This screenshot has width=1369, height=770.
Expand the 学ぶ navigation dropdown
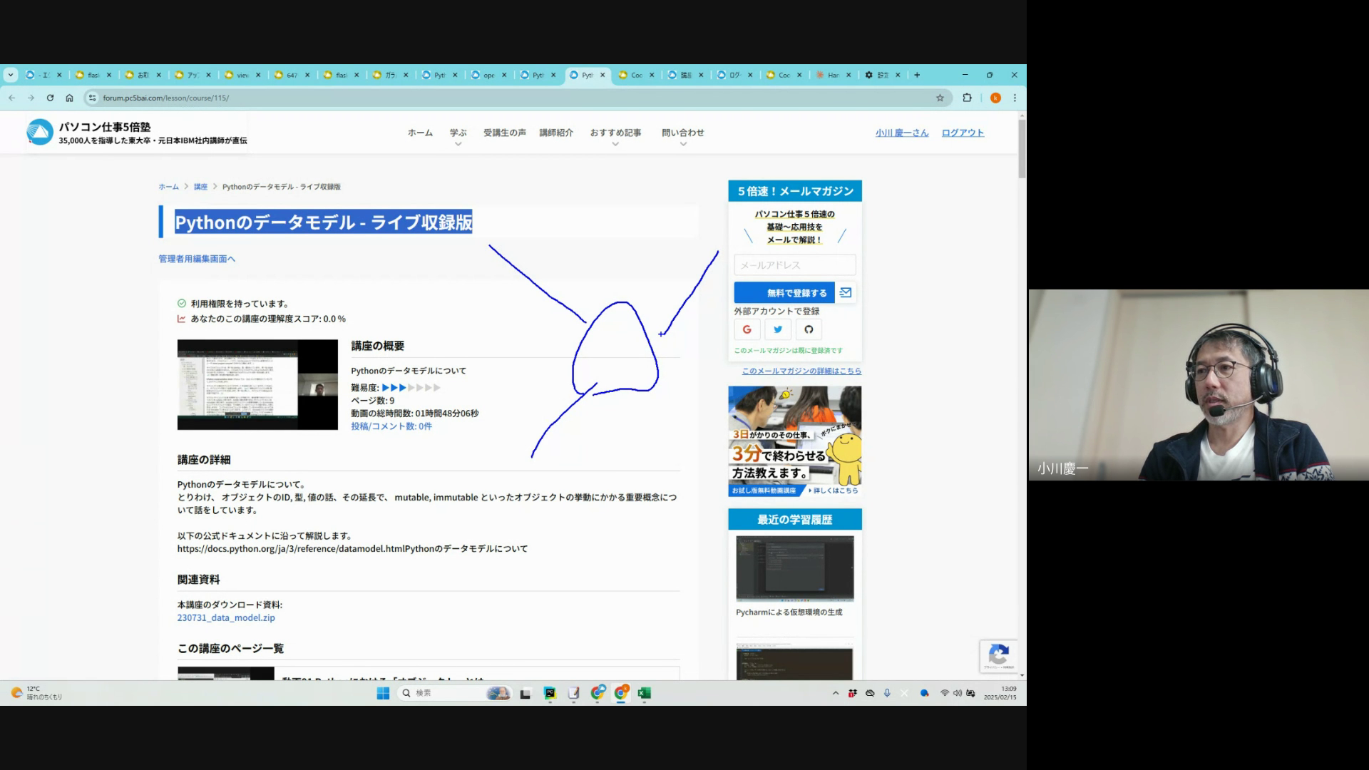[x=458, y=134]
